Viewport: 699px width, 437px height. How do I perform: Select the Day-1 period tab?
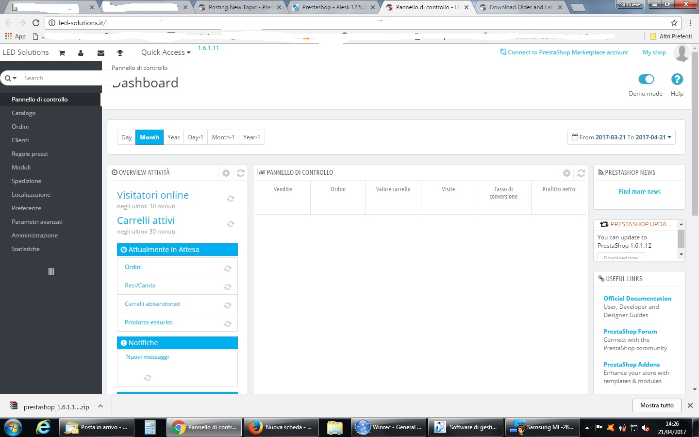point(196,137)
